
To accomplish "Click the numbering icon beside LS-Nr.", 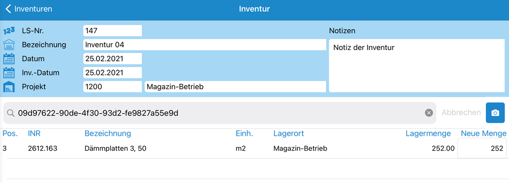I will (x=9, y=31).
